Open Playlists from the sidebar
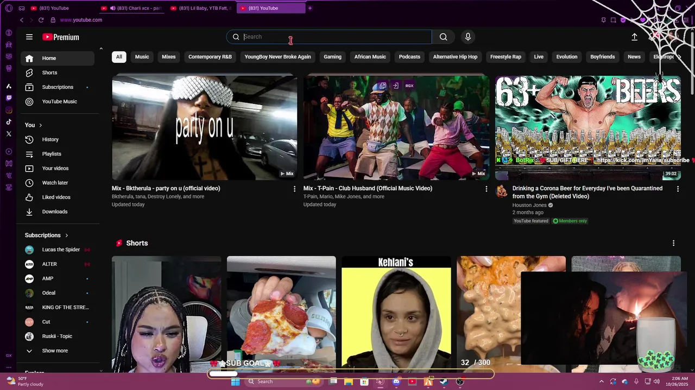 tap(58, 154)
